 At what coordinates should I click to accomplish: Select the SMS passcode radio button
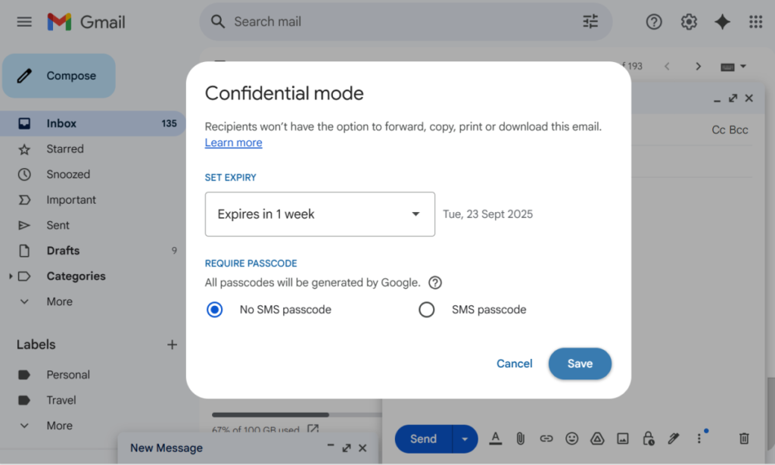(x=427, y=310)
